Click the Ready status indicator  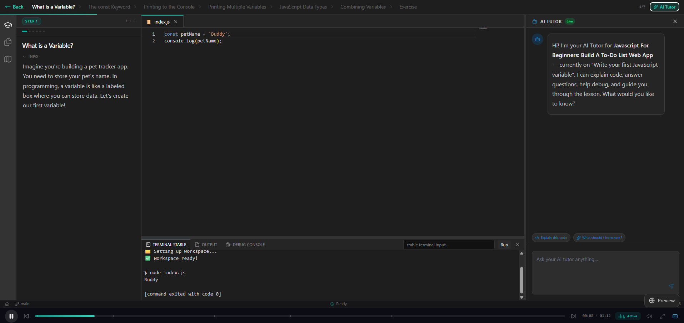(339, 304)
